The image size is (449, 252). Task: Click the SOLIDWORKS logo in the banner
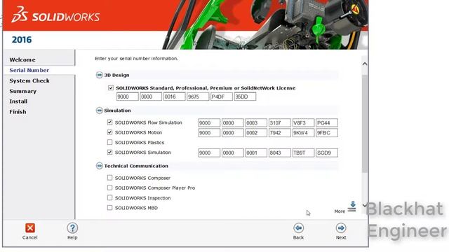(x=55, y=15)
